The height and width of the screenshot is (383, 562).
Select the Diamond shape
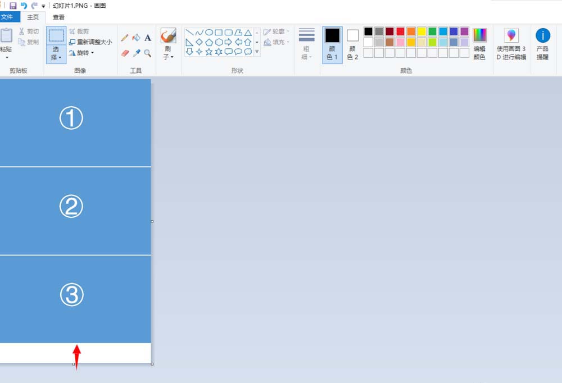coord(200,42)
